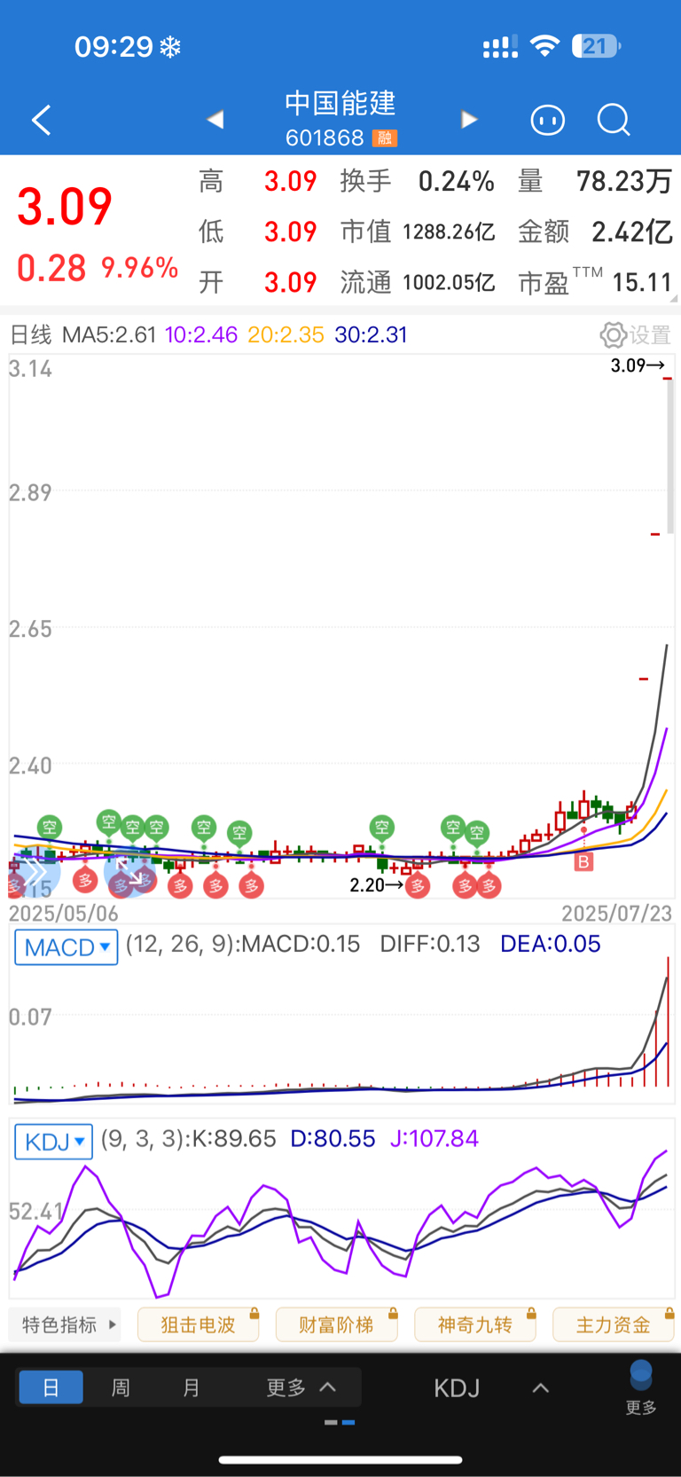This screenshot has width=681, height=1477.
Task: Tap the orange 20:2.35 MA label
Action: pyautogui.click(x=286, y=335)
